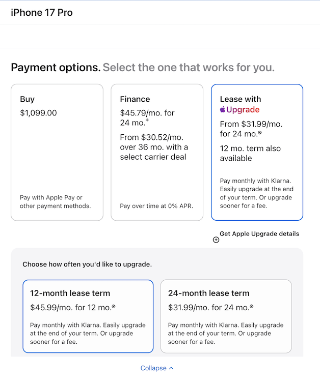Click the upward chevron beside Collapse
Image resolution: width=320 pixels, height=386 pixels.
pyautogui.click(x=171, y=368)
